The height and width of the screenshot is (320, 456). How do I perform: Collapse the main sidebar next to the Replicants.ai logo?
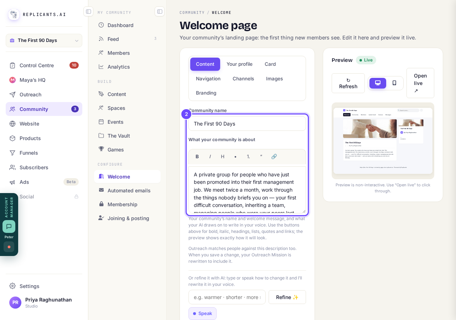click(x=88, y=11)
